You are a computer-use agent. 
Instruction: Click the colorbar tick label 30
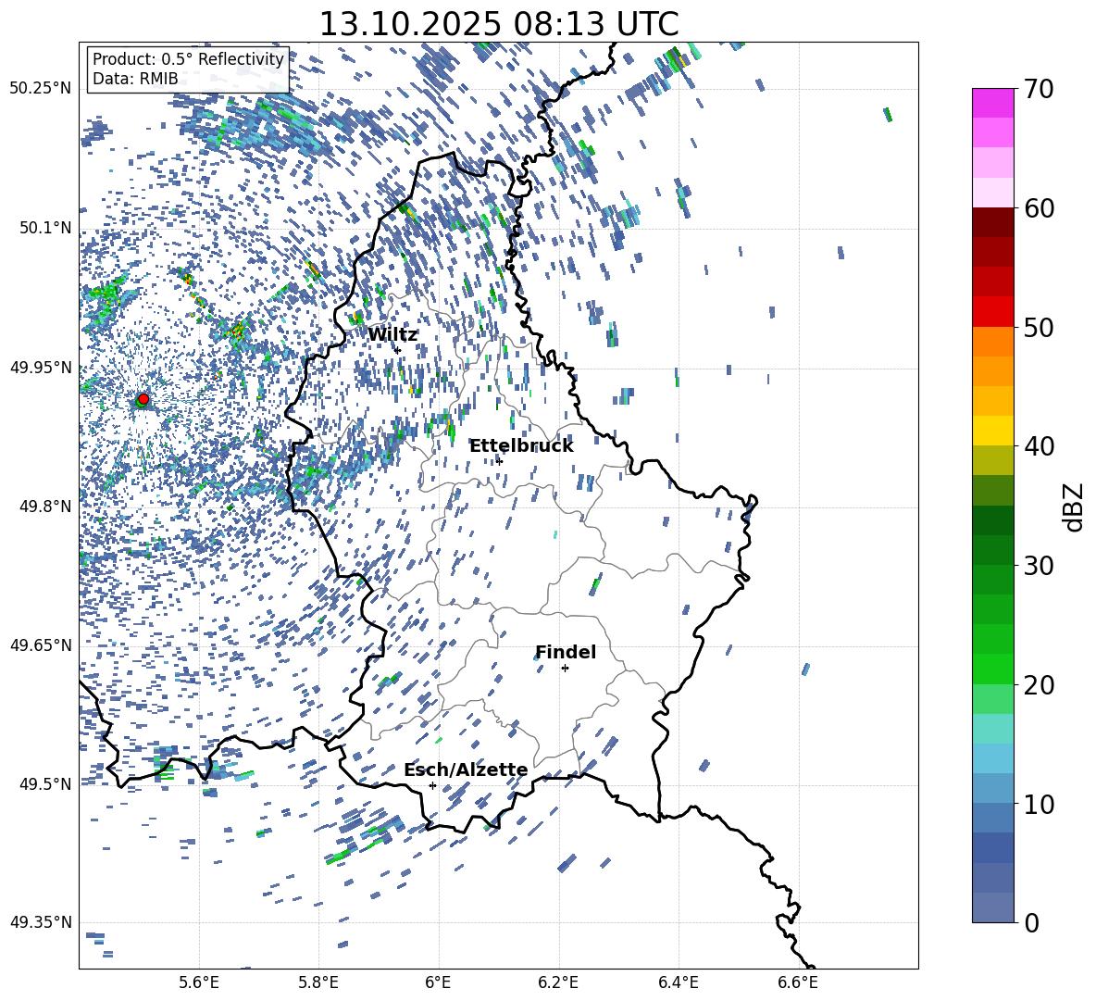point(1039,566)
